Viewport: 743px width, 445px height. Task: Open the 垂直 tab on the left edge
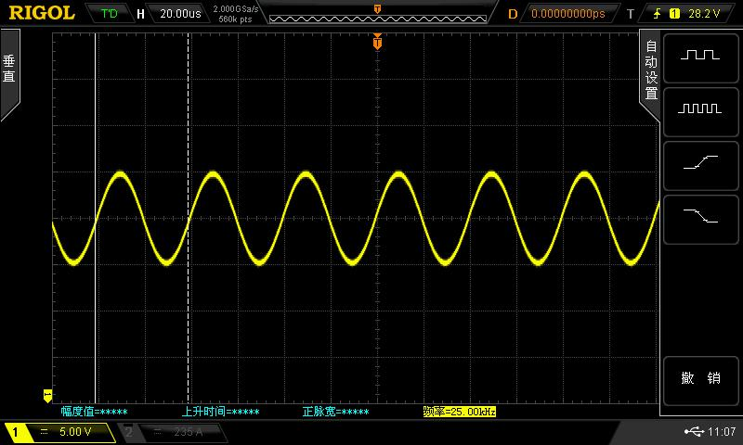(x=9, y=70)
